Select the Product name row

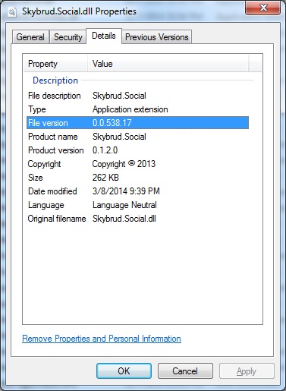coord(137,137)
